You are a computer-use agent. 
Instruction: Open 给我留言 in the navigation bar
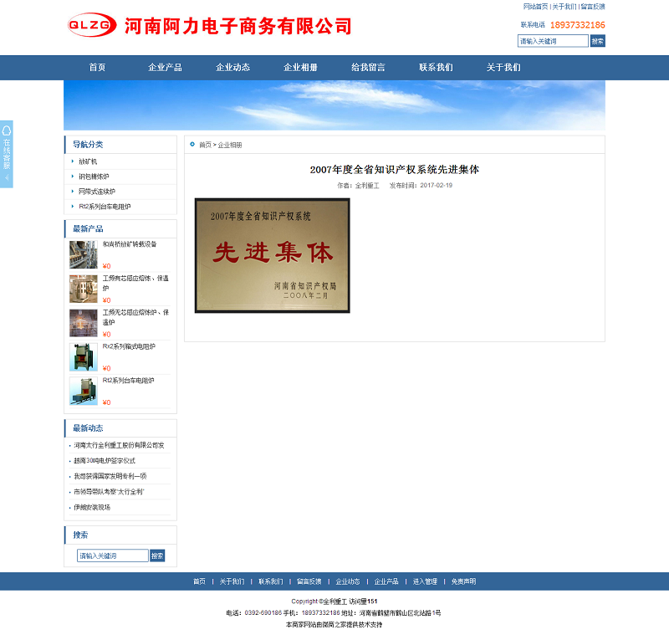click(368, 68)
